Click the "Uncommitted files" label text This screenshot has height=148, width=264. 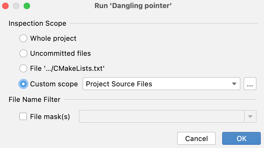point(60,53)
